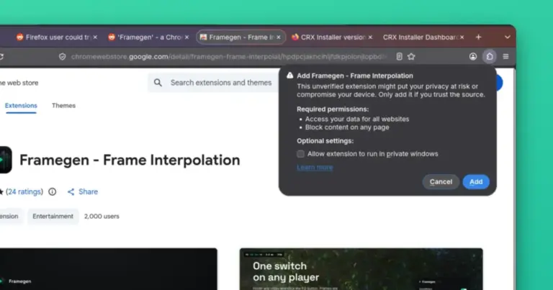553x290 pixels.
Task: Confirm with the Add button
Action: 476,182
